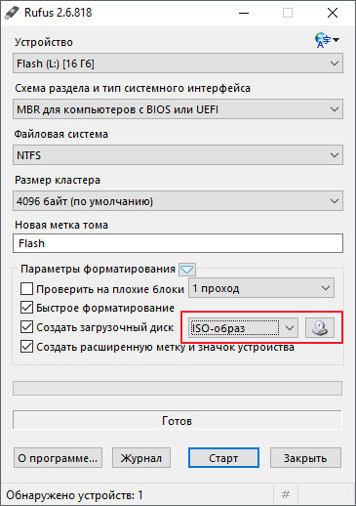Open the device Flash (L:) dropdown
Image resolution: width=356 pixels, height=506 pixels.
pyautogui.click(x=178, y=63)
